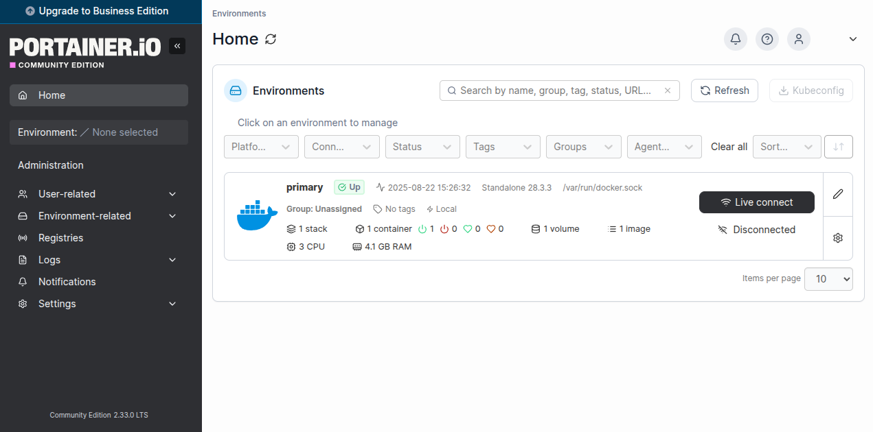Click the volume database icon
This screenshot has height=432, width=873.
click(536, 229)
